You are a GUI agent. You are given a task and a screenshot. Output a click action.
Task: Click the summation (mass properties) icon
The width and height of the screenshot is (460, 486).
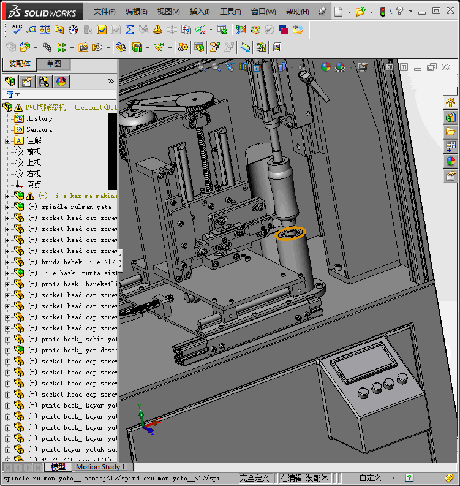click(129, 29)
